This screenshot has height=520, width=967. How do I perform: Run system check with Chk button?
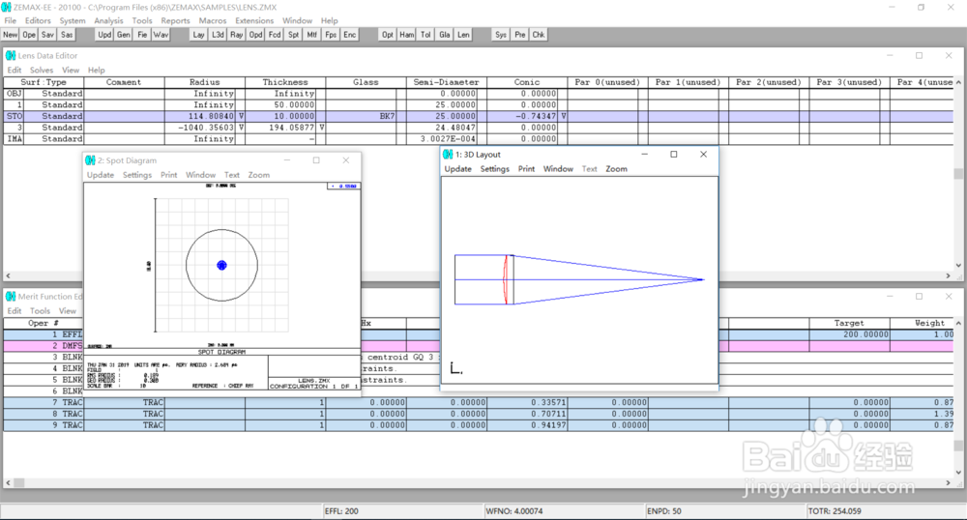click(539, 35)
